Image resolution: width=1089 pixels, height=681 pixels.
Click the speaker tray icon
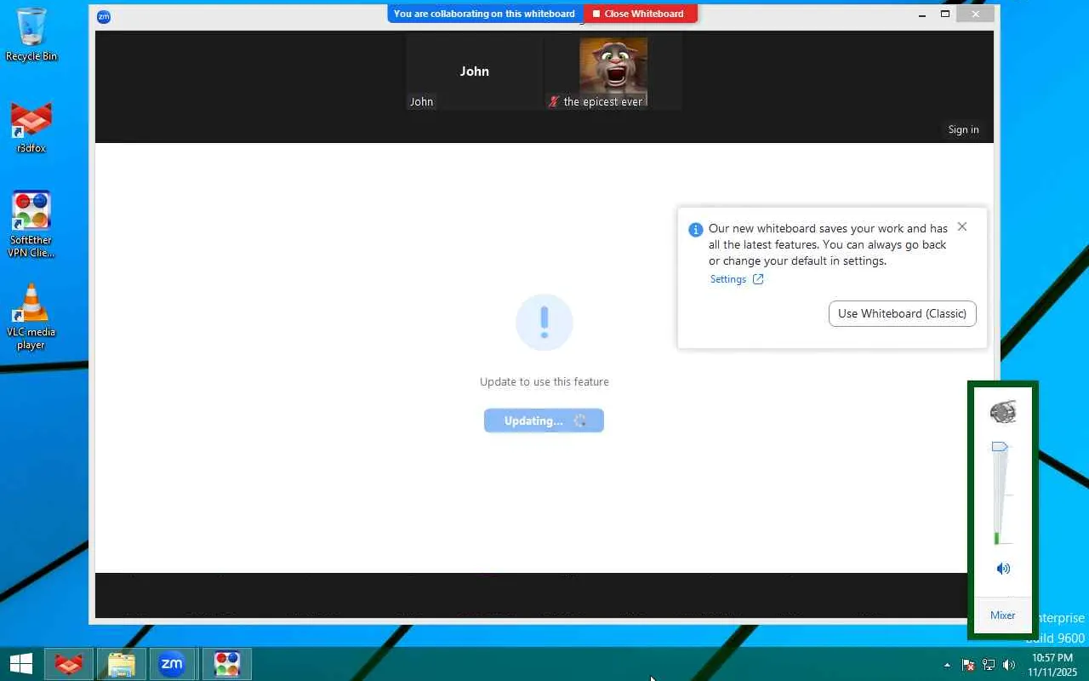(x=1009, y=665)
